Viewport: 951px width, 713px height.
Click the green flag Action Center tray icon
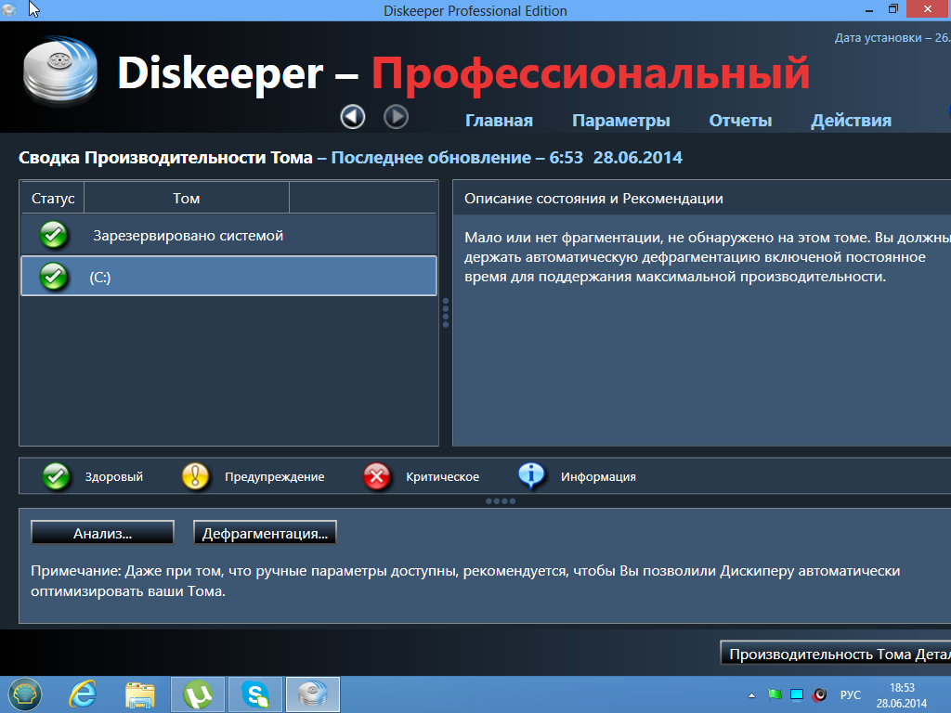click(x=775, y=694)
